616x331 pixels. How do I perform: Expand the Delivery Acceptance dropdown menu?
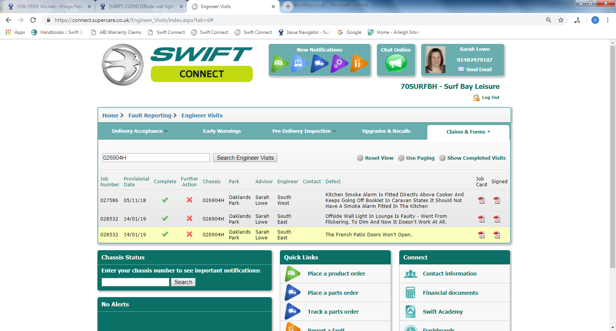click(x=140, y=131)
